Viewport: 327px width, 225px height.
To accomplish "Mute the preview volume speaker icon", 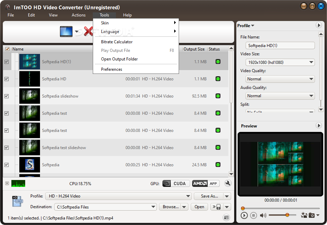I will (x=263, y=215).
